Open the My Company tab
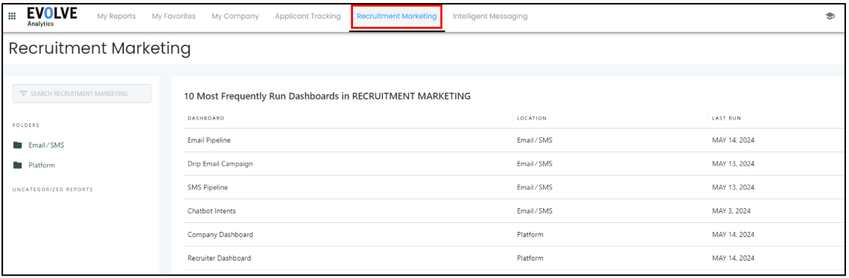The image size is (849, 278). [x=235, y=16]
